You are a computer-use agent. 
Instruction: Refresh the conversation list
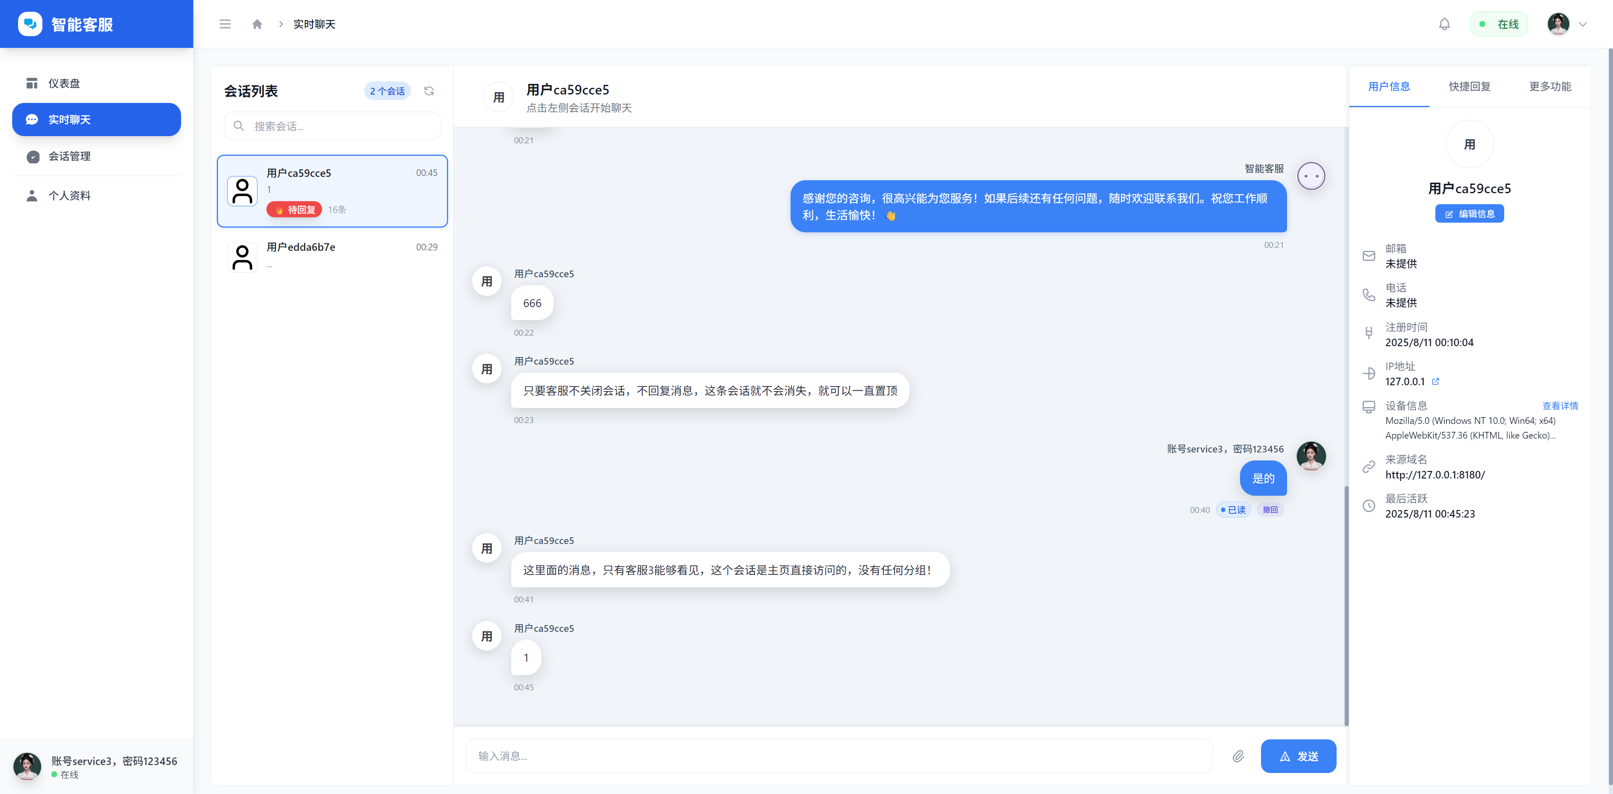pyautogui.click(x=429, y=91)
